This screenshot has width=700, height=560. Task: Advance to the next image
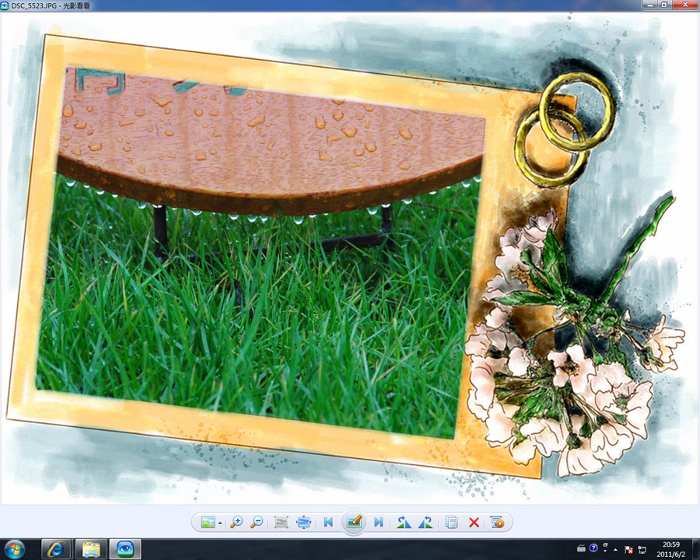(x=379, y=523)
